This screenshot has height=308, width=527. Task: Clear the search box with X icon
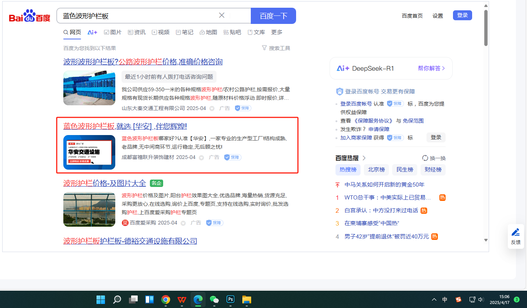tap(222, 15)
